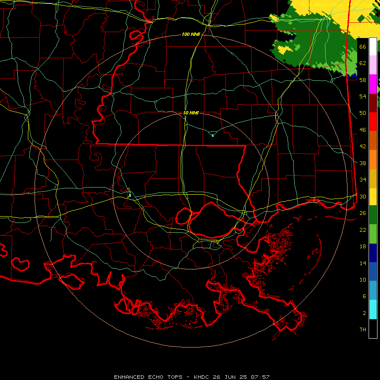
Task: Pick the sky blue legend swatch
Action: tap(373, 290)
